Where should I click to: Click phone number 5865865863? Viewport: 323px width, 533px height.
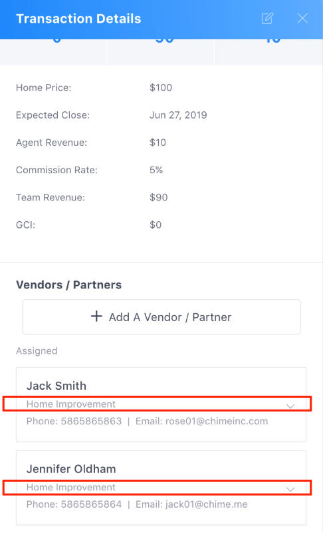click(x=91, y=421)
